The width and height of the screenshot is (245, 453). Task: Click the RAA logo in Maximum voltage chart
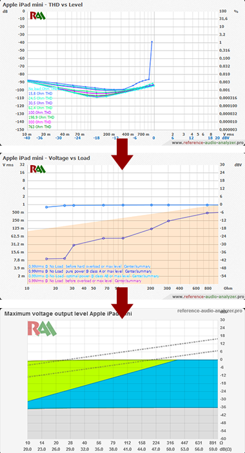coord(42,329)
